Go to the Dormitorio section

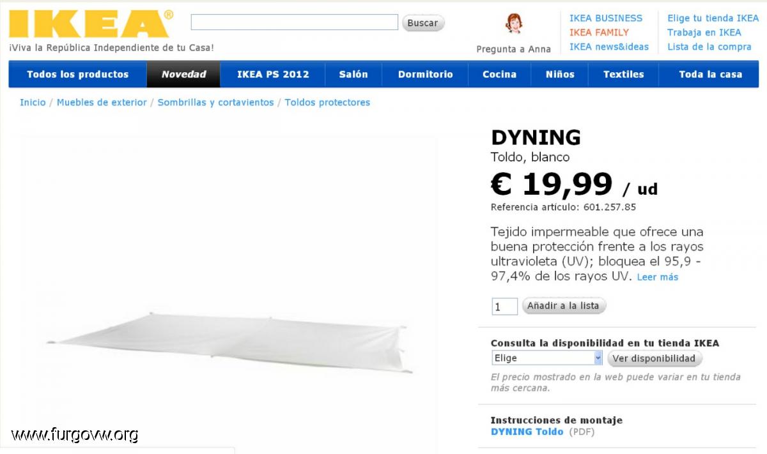(425, 74)
